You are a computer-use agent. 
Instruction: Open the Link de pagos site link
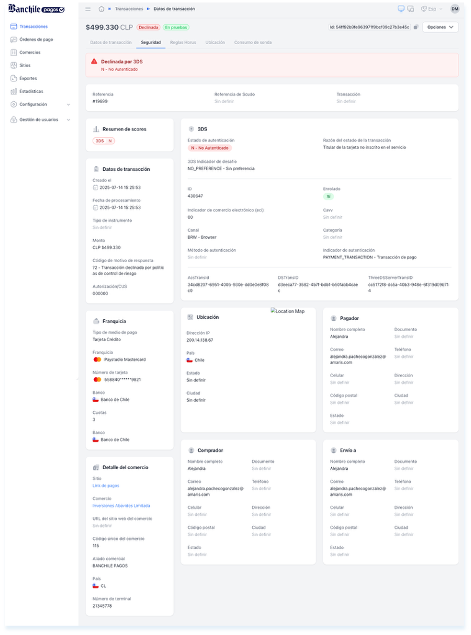[106, 485]
